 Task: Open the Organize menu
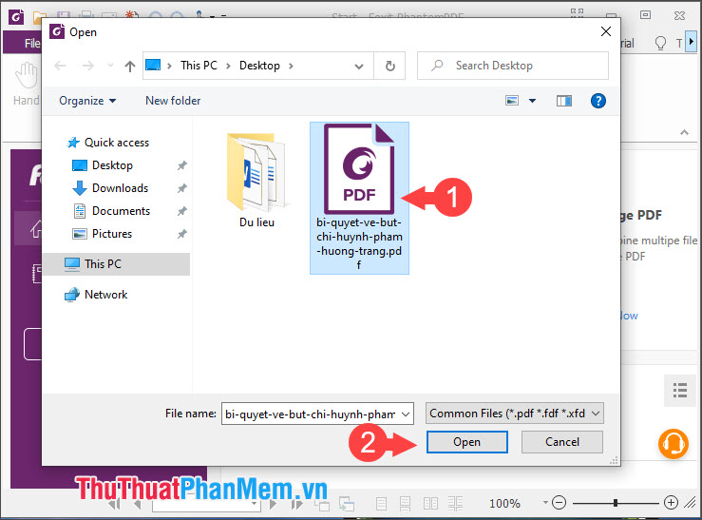[x=87, y=101]
